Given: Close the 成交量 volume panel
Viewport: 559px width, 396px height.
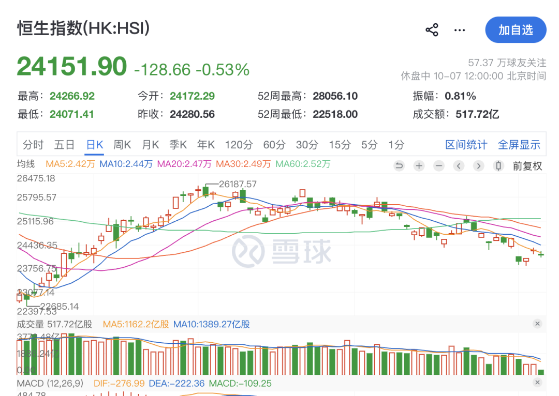Looking at the screenshot, I should point(538,324).
